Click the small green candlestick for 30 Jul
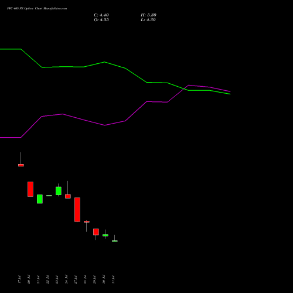The image size is (293, 293). click(x=105, y=236)
